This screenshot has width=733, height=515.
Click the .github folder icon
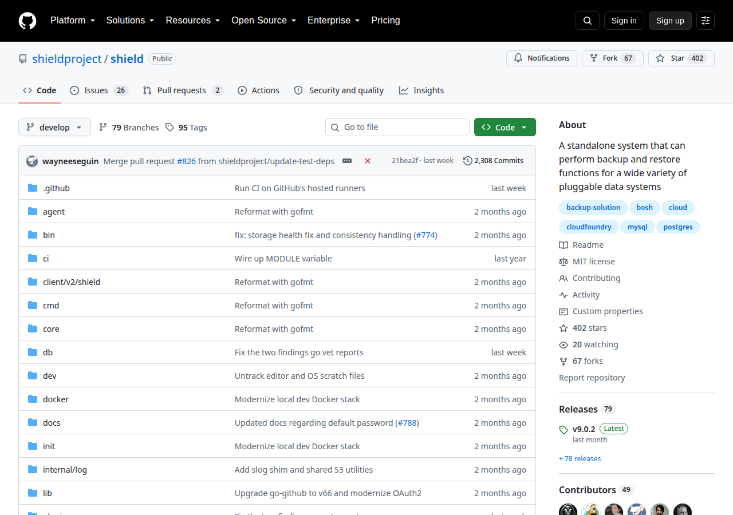point(33,188)
